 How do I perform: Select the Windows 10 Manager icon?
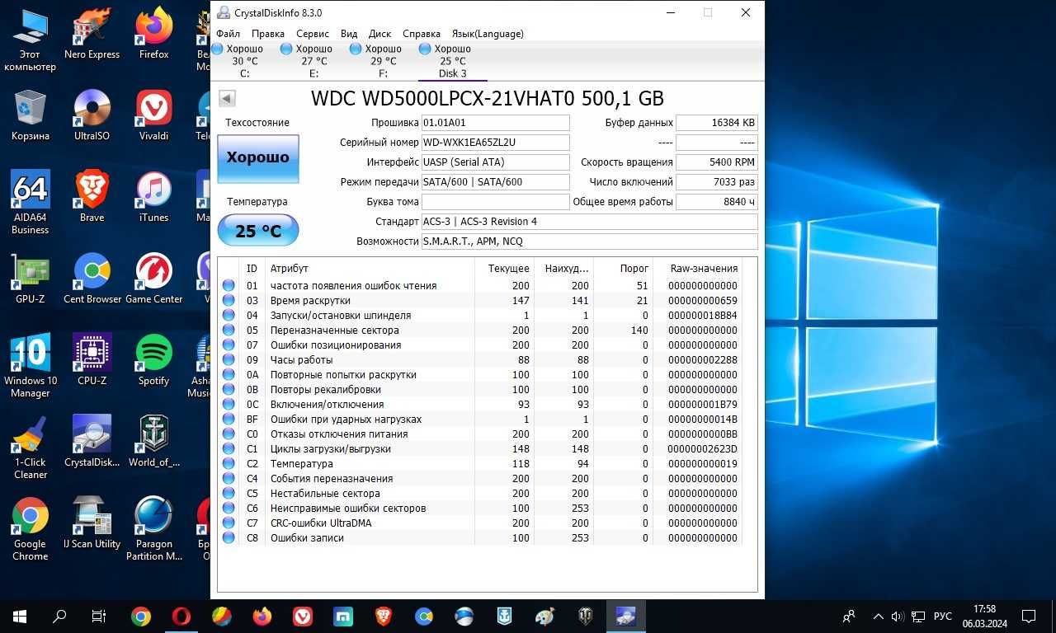click(x=30, y=366)
